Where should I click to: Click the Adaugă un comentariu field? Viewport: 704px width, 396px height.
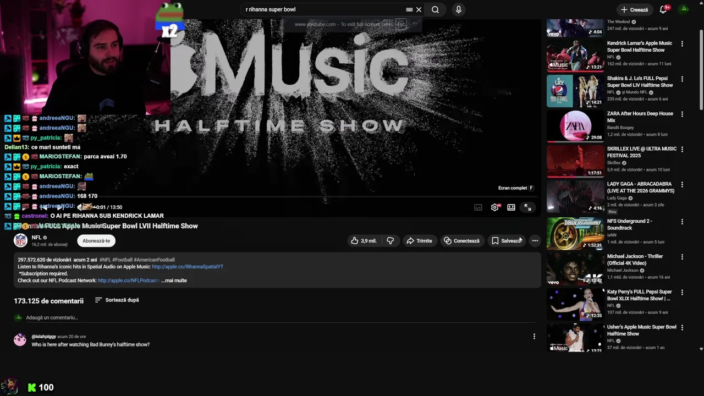pos(280,317)
